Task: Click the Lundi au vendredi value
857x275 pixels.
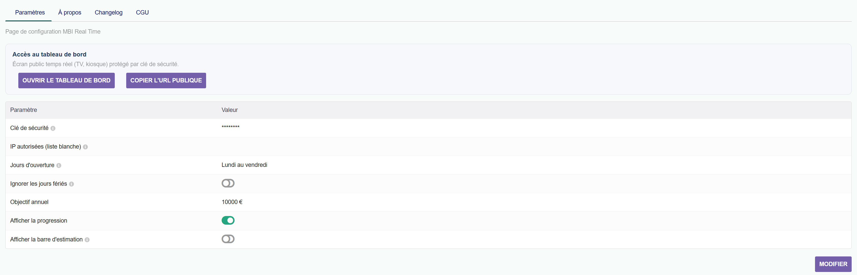Action: pyautogui.click(x=245, y=165)
